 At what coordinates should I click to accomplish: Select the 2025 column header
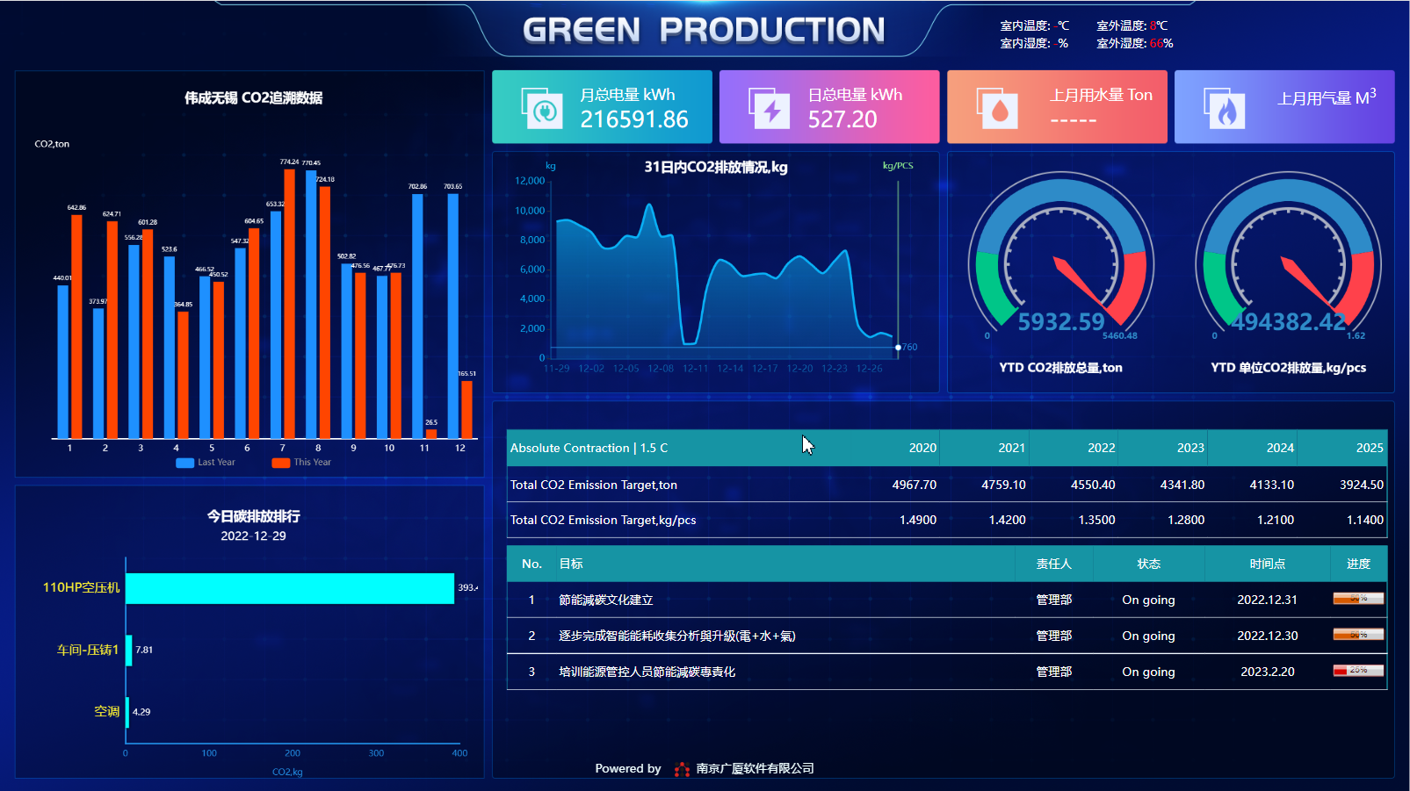point(1369,449)
